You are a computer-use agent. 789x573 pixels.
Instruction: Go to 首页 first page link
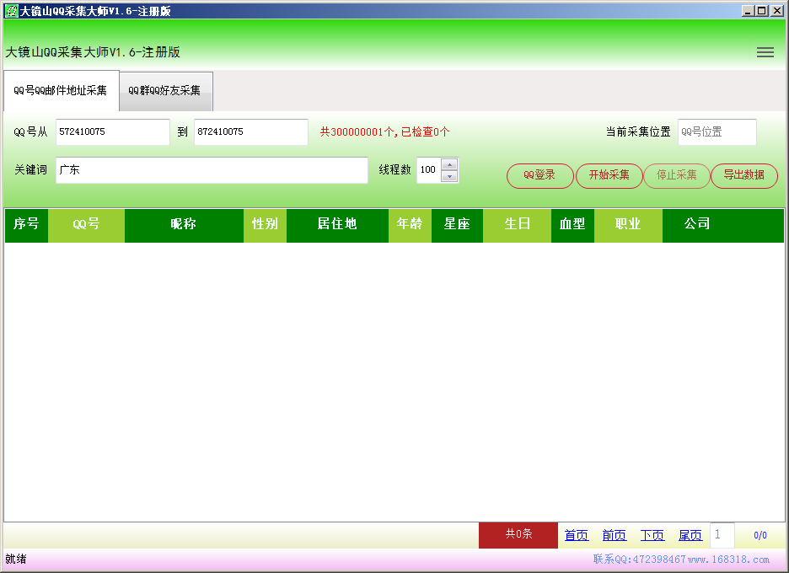tap(577, 535)
